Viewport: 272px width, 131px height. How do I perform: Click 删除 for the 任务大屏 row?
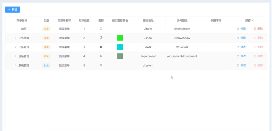[258, 38]
